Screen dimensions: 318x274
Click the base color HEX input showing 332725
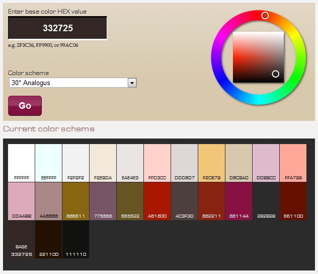tap(57, 28)
